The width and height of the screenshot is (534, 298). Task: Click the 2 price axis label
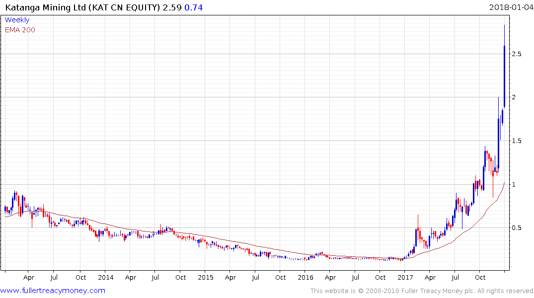point(514,97)
